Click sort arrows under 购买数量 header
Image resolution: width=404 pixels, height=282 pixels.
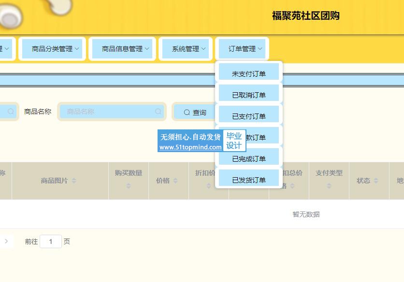coord(129,185)
